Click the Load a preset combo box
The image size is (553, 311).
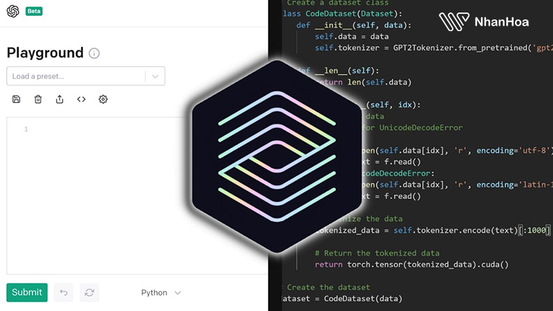(x=86, y=76)
